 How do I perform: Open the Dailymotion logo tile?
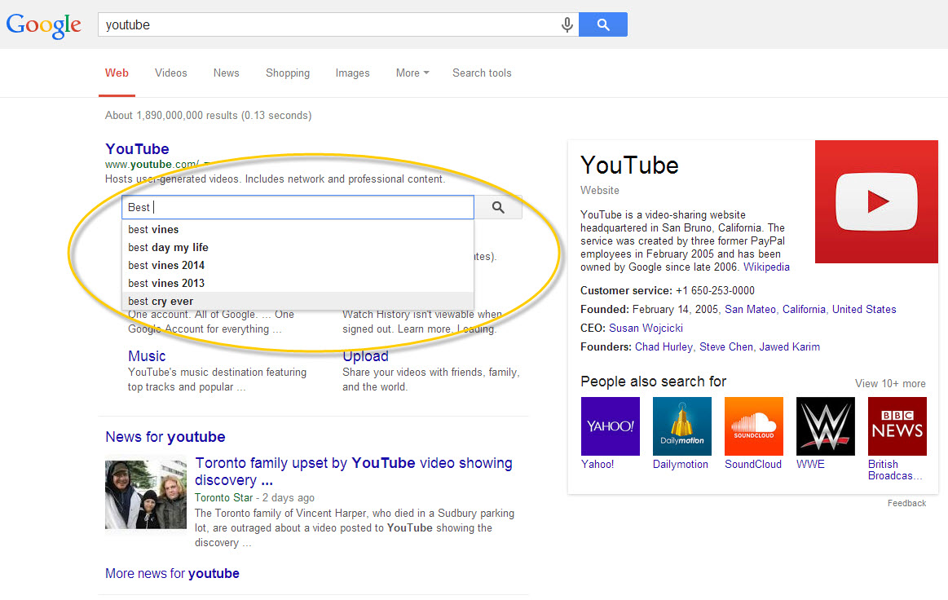[x=681, y=426]
